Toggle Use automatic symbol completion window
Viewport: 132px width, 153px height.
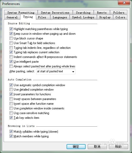point(11,85)
